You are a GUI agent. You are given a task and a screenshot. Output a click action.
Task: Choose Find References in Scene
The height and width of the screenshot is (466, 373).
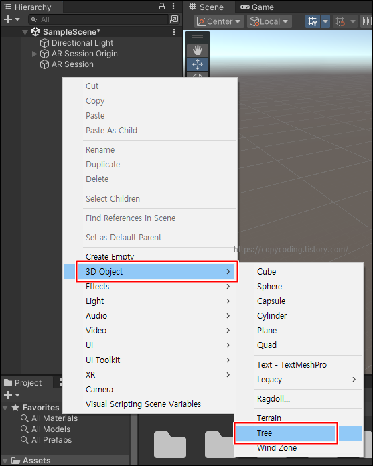tap(151, 218)
